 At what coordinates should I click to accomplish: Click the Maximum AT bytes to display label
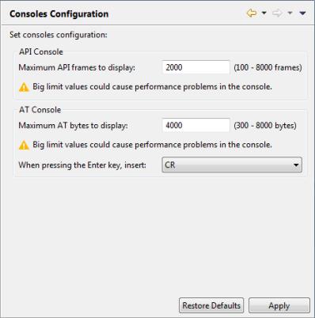[73, 126]
